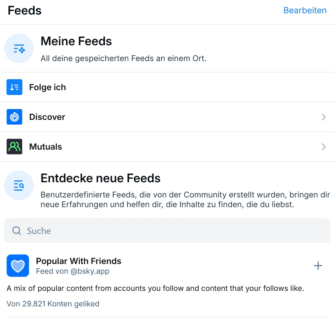Add Popular With Friends feed with plus

click(x=318, y=266)
